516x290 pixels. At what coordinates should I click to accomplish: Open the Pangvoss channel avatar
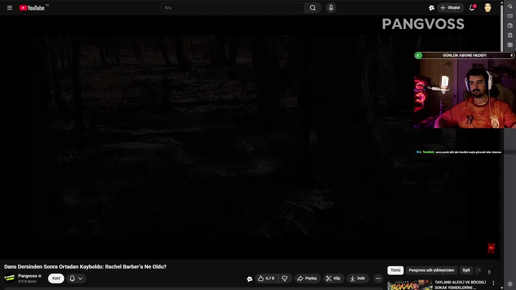[x=10, y=278]
